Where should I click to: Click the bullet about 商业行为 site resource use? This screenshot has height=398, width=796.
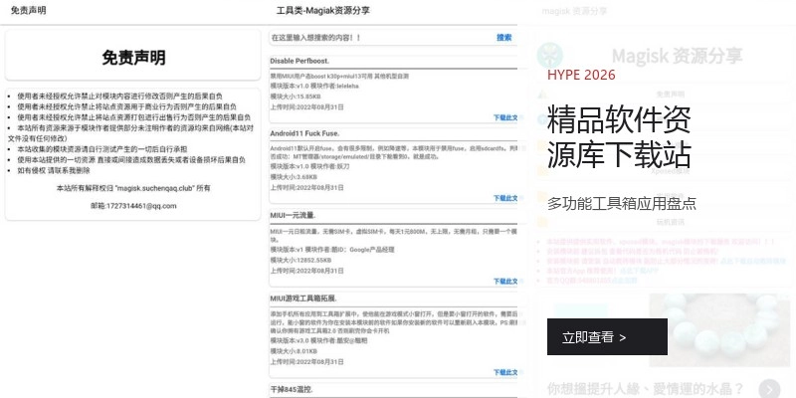click(x=126, y=107)
